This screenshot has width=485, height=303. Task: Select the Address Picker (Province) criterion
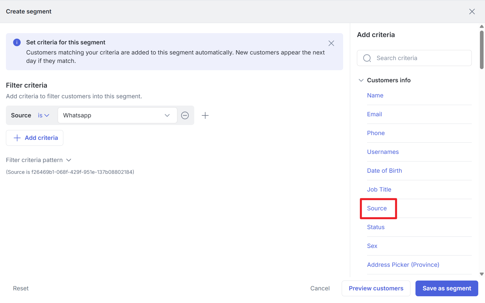coord(403,265)
